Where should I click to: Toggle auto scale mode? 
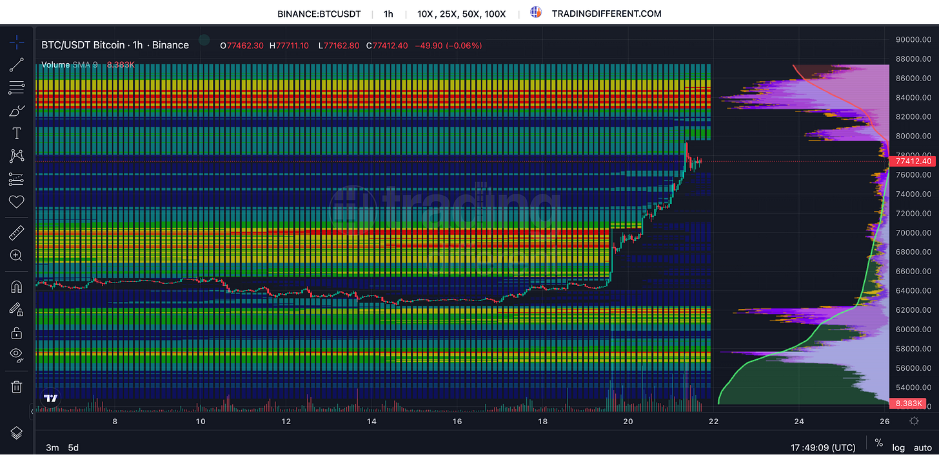(x=923, y=447)
